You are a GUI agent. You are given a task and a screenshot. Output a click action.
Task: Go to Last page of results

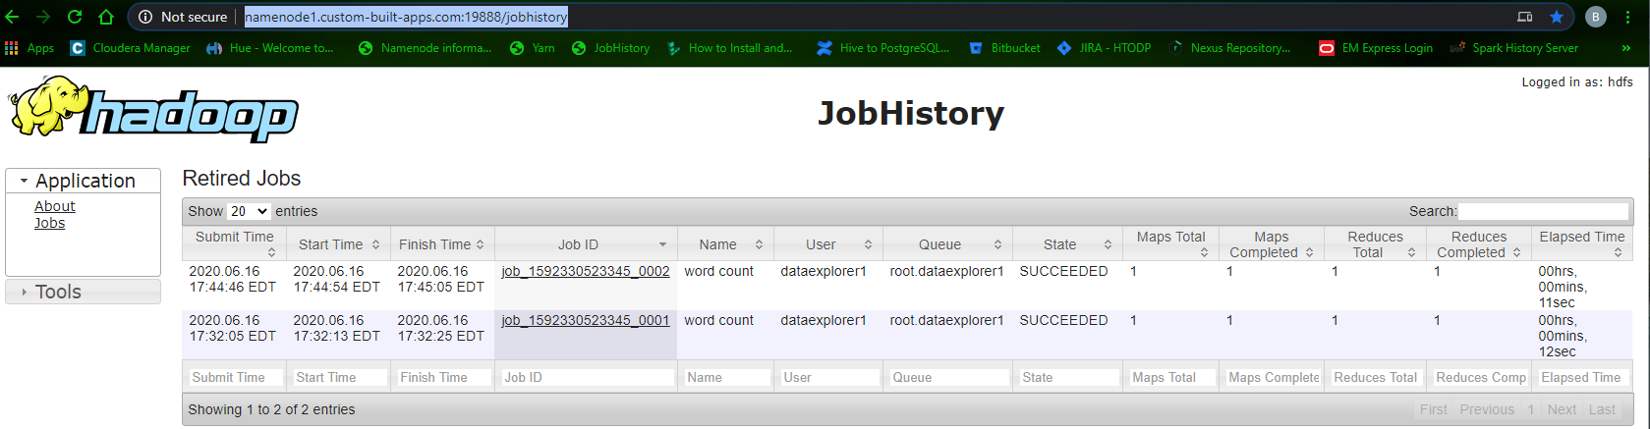[1602, 409]
